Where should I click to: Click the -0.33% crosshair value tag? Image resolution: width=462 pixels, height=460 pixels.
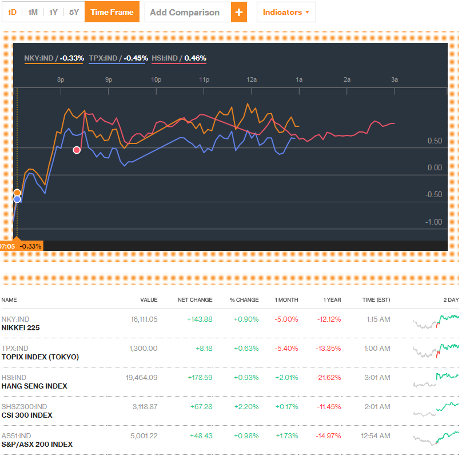30,246
